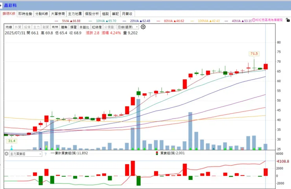Toggle the lock icon at top right
Image resolution: width=291 pixels, height=189 pixels.
pos(288,20)
